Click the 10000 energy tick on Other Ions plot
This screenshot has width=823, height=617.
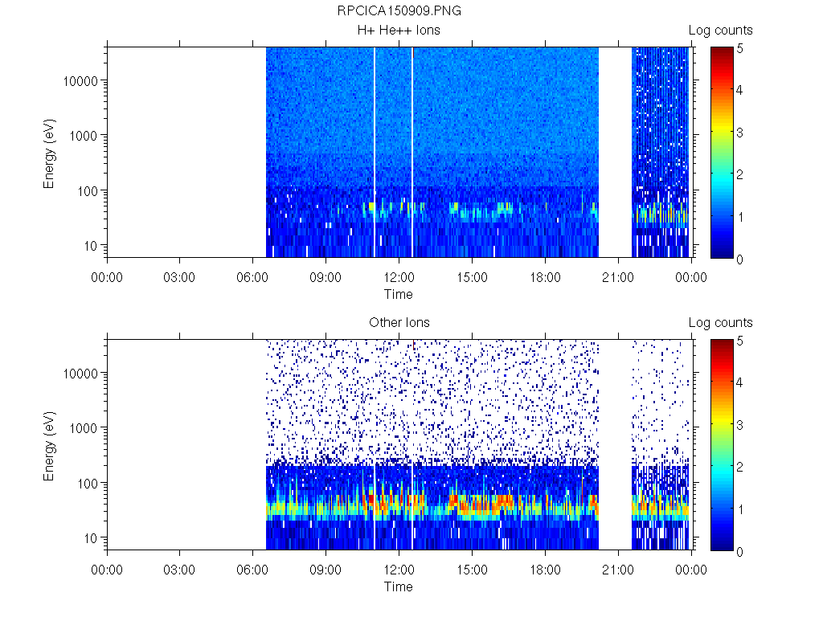[80, 374]
